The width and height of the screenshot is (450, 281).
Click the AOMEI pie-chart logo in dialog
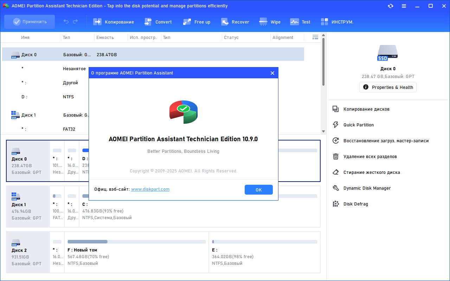183,112
